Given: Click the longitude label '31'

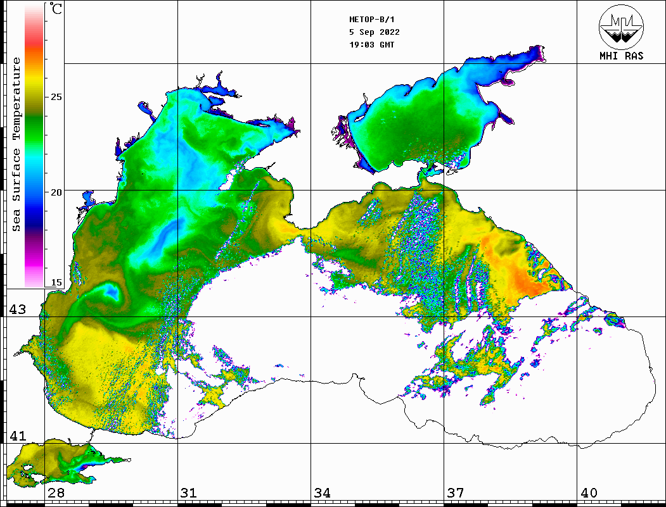Looking at the screenshot, I should tap(189, 492).
